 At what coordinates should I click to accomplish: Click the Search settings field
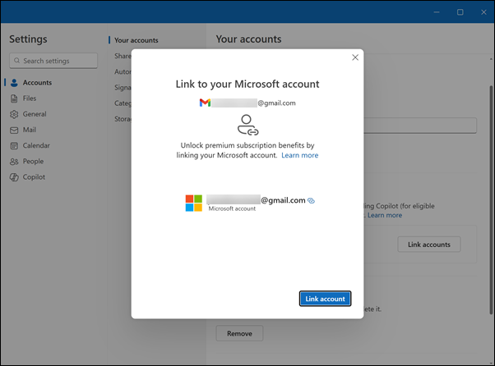(x=53, y=61)
